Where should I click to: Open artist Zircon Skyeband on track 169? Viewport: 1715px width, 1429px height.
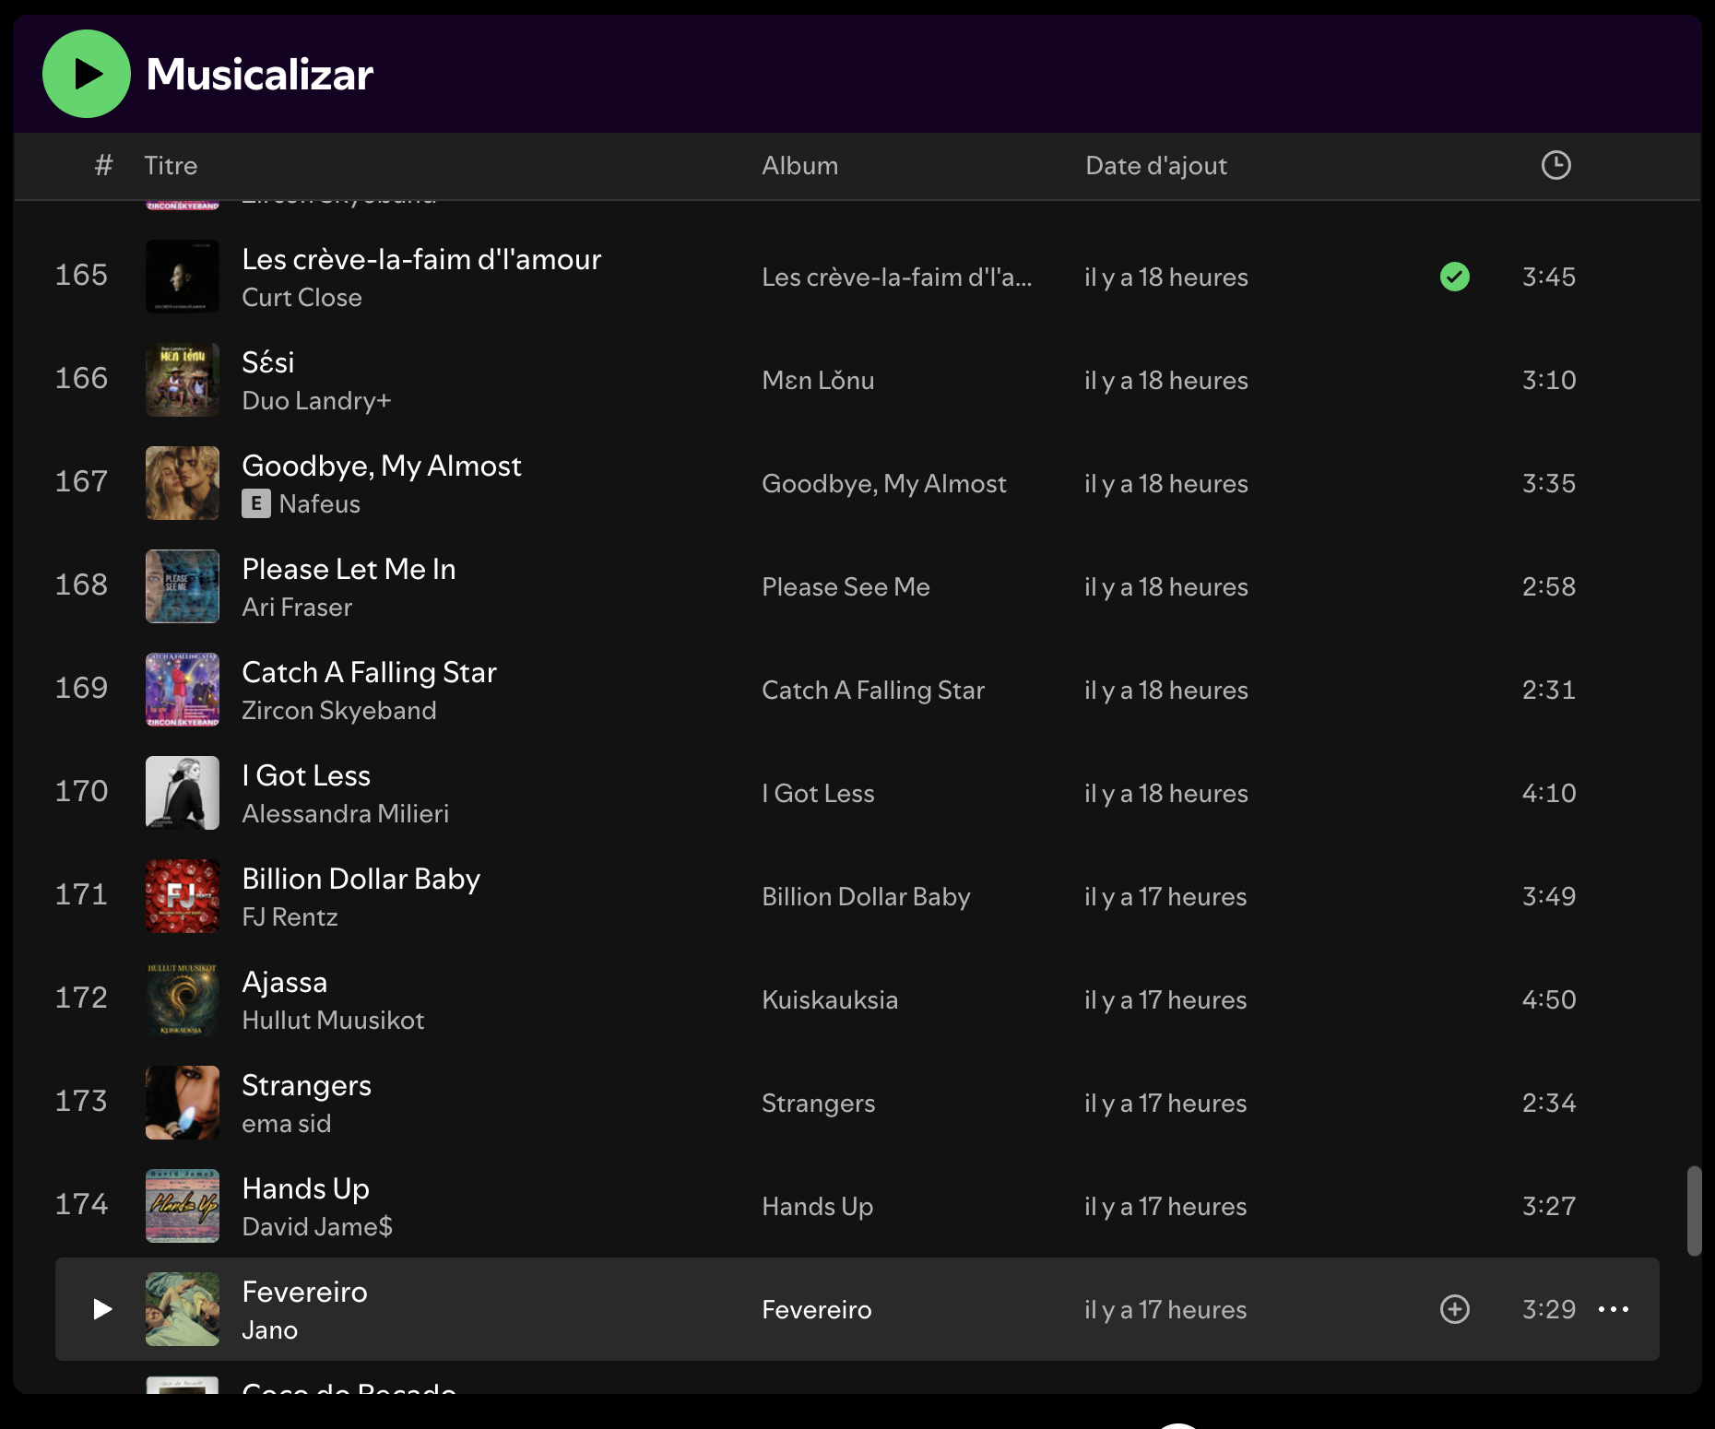coord(338,711)
